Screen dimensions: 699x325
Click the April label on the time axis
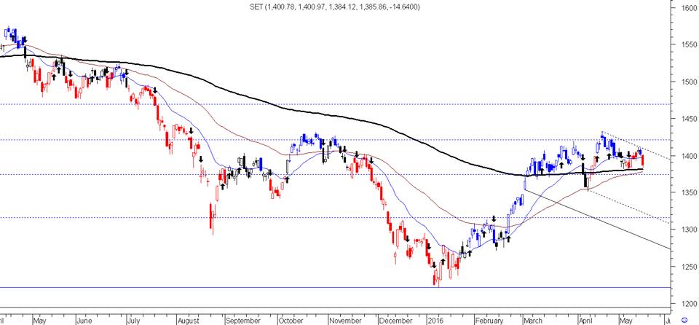point(587,321)
